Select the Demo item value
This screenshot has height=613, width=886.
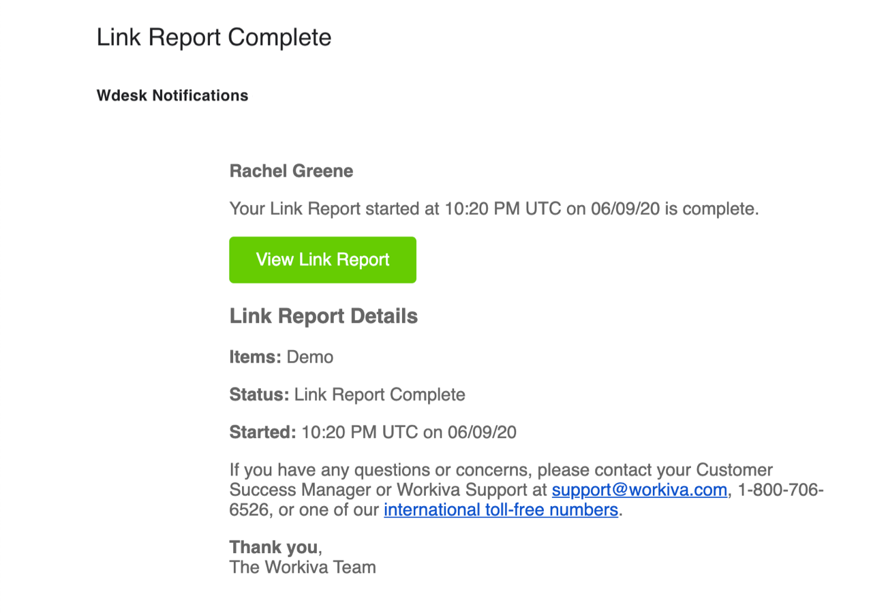311,357
